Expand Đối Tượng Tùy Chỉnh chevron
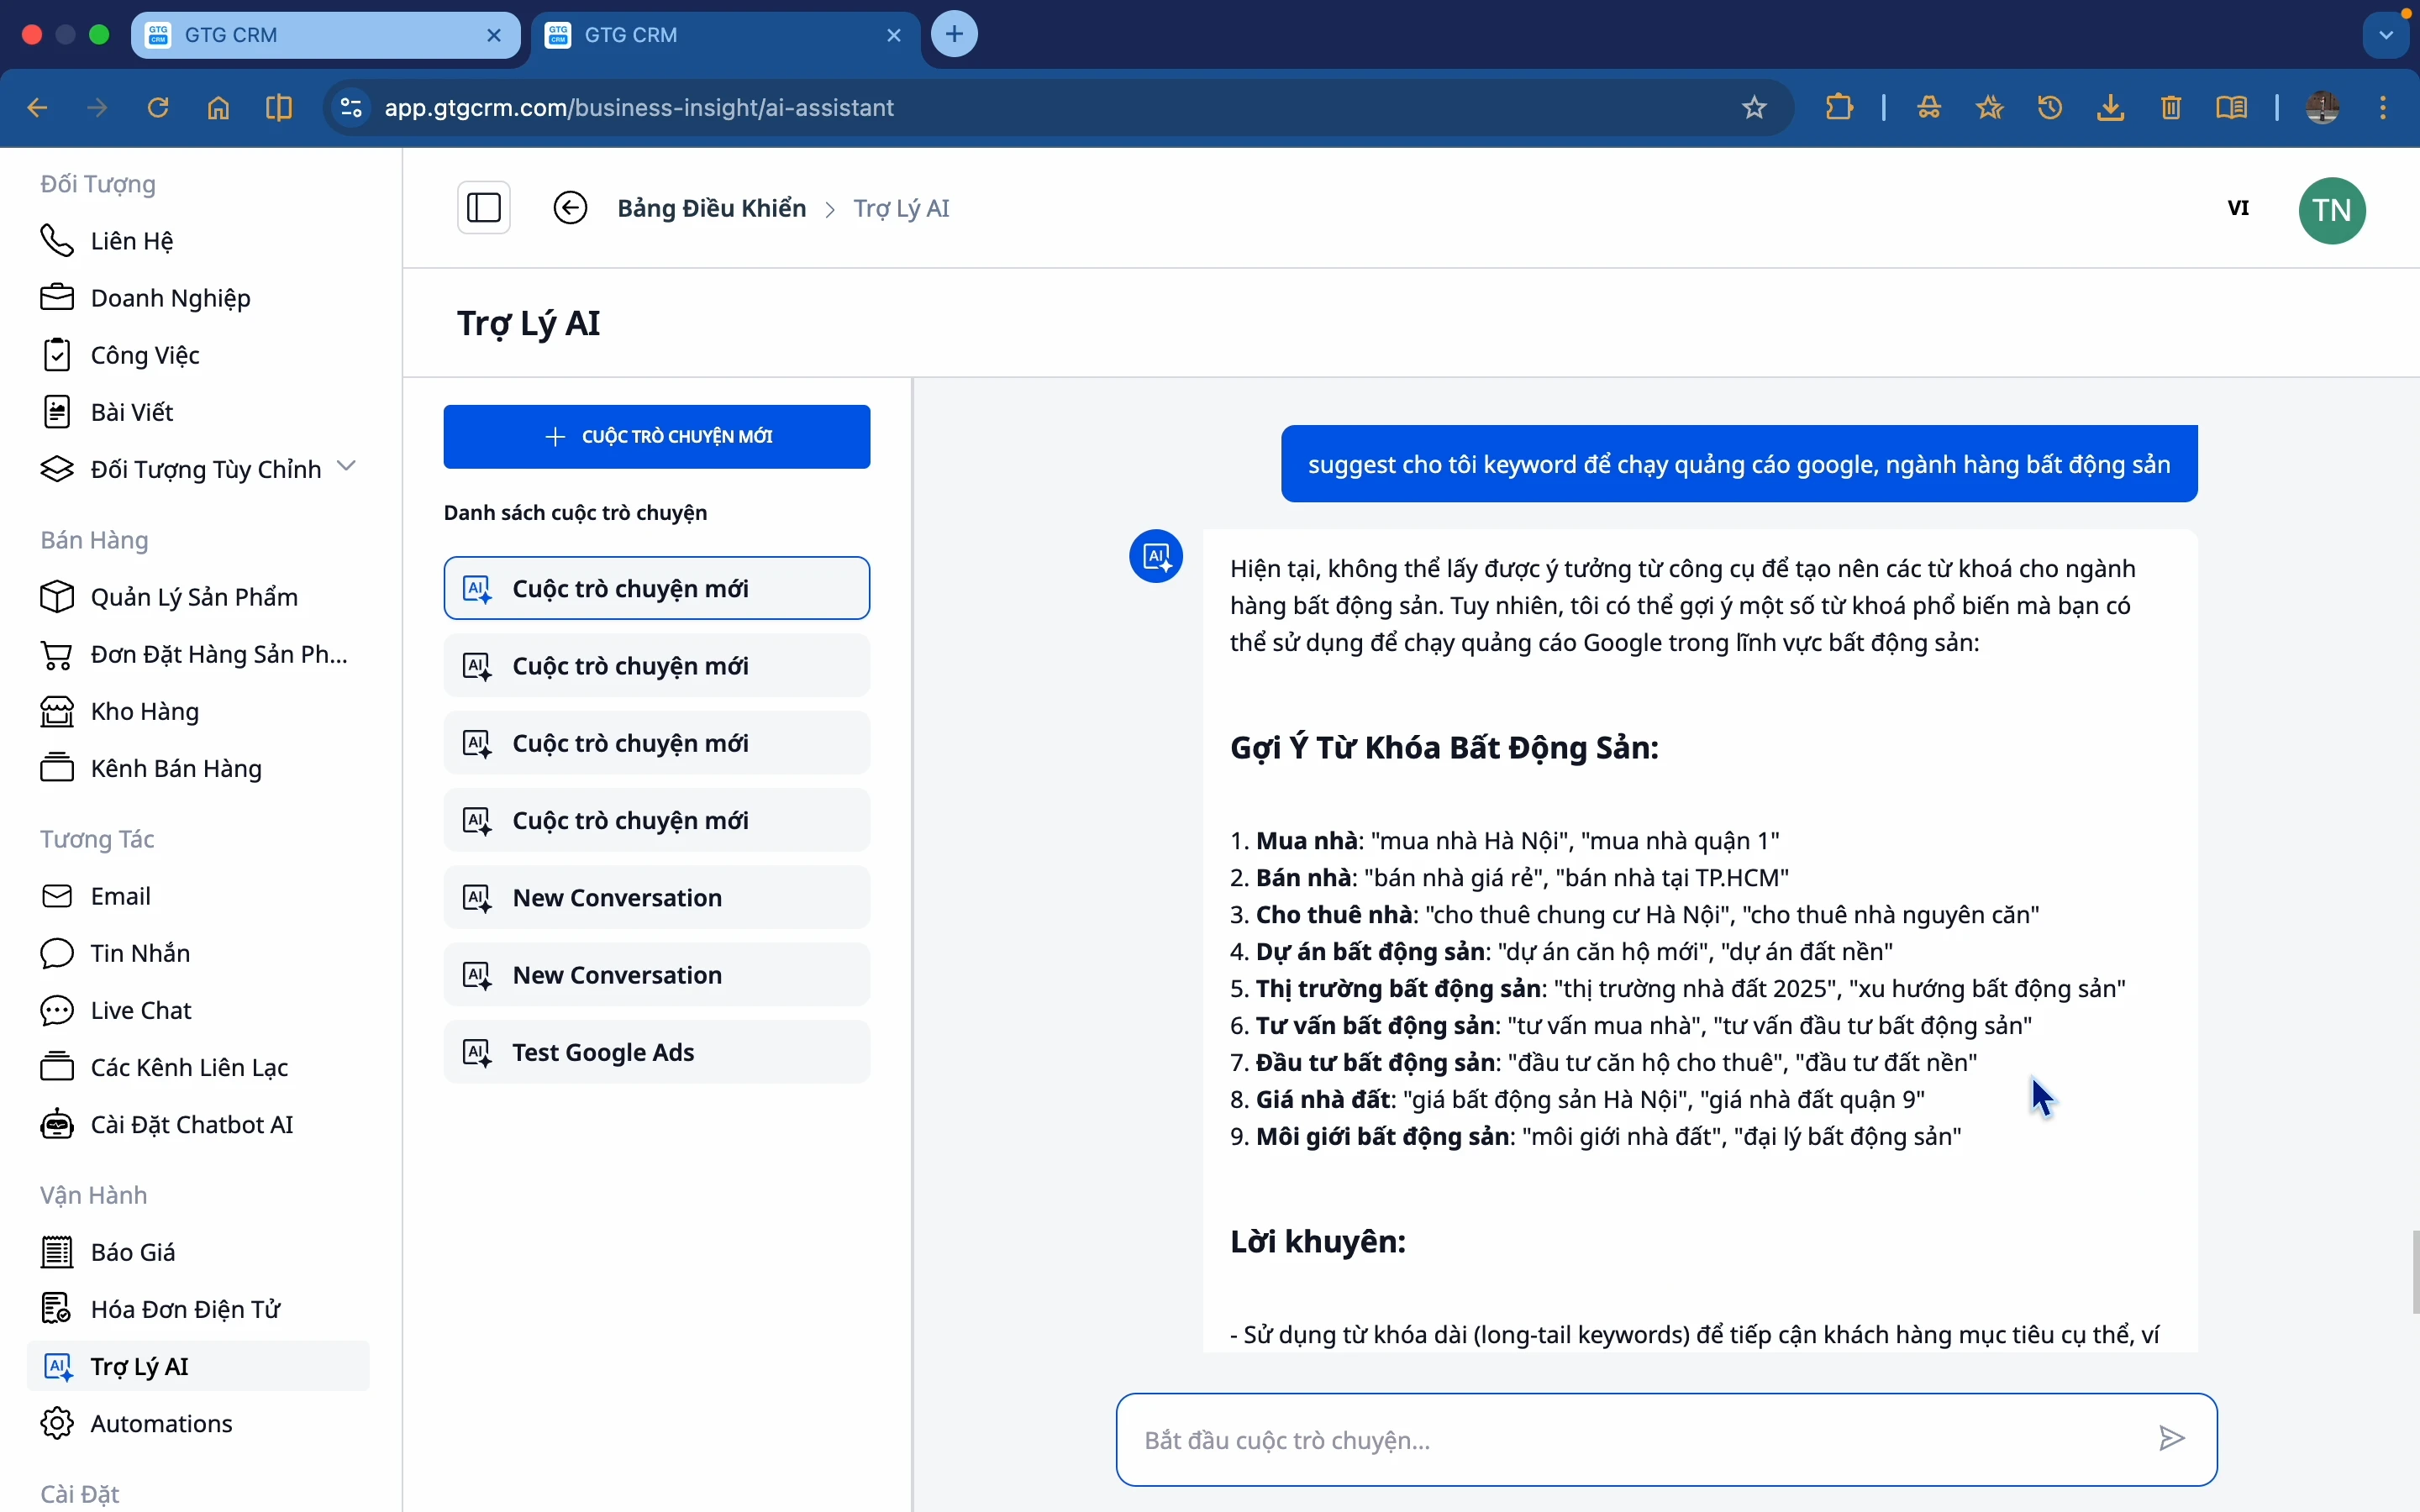This screenshot has width=2420, height=1512. [x=347, y=466]
